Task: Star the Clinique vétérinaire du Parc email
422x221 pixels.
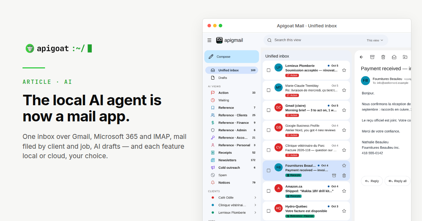Action: (344, 150)
